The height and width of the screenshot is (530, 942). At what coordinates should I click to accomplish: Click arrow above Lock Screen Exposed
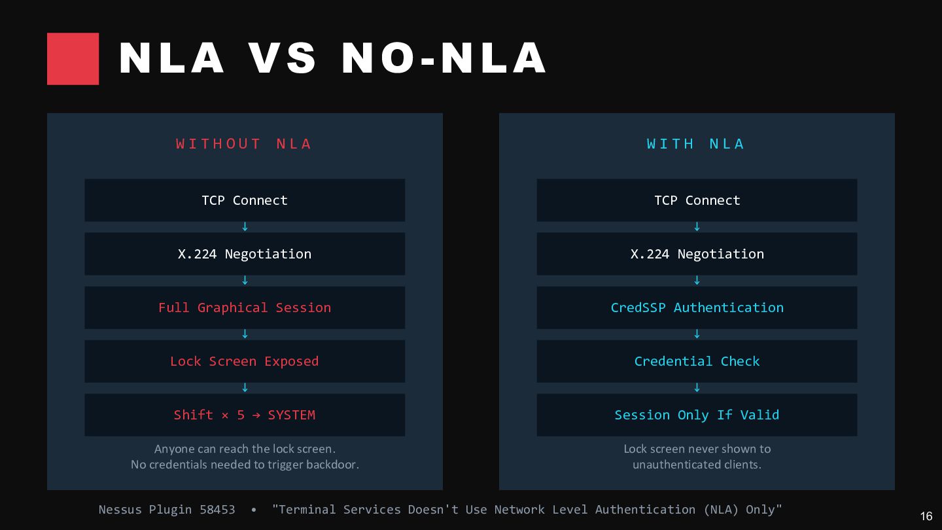click(x=245, y=334)
